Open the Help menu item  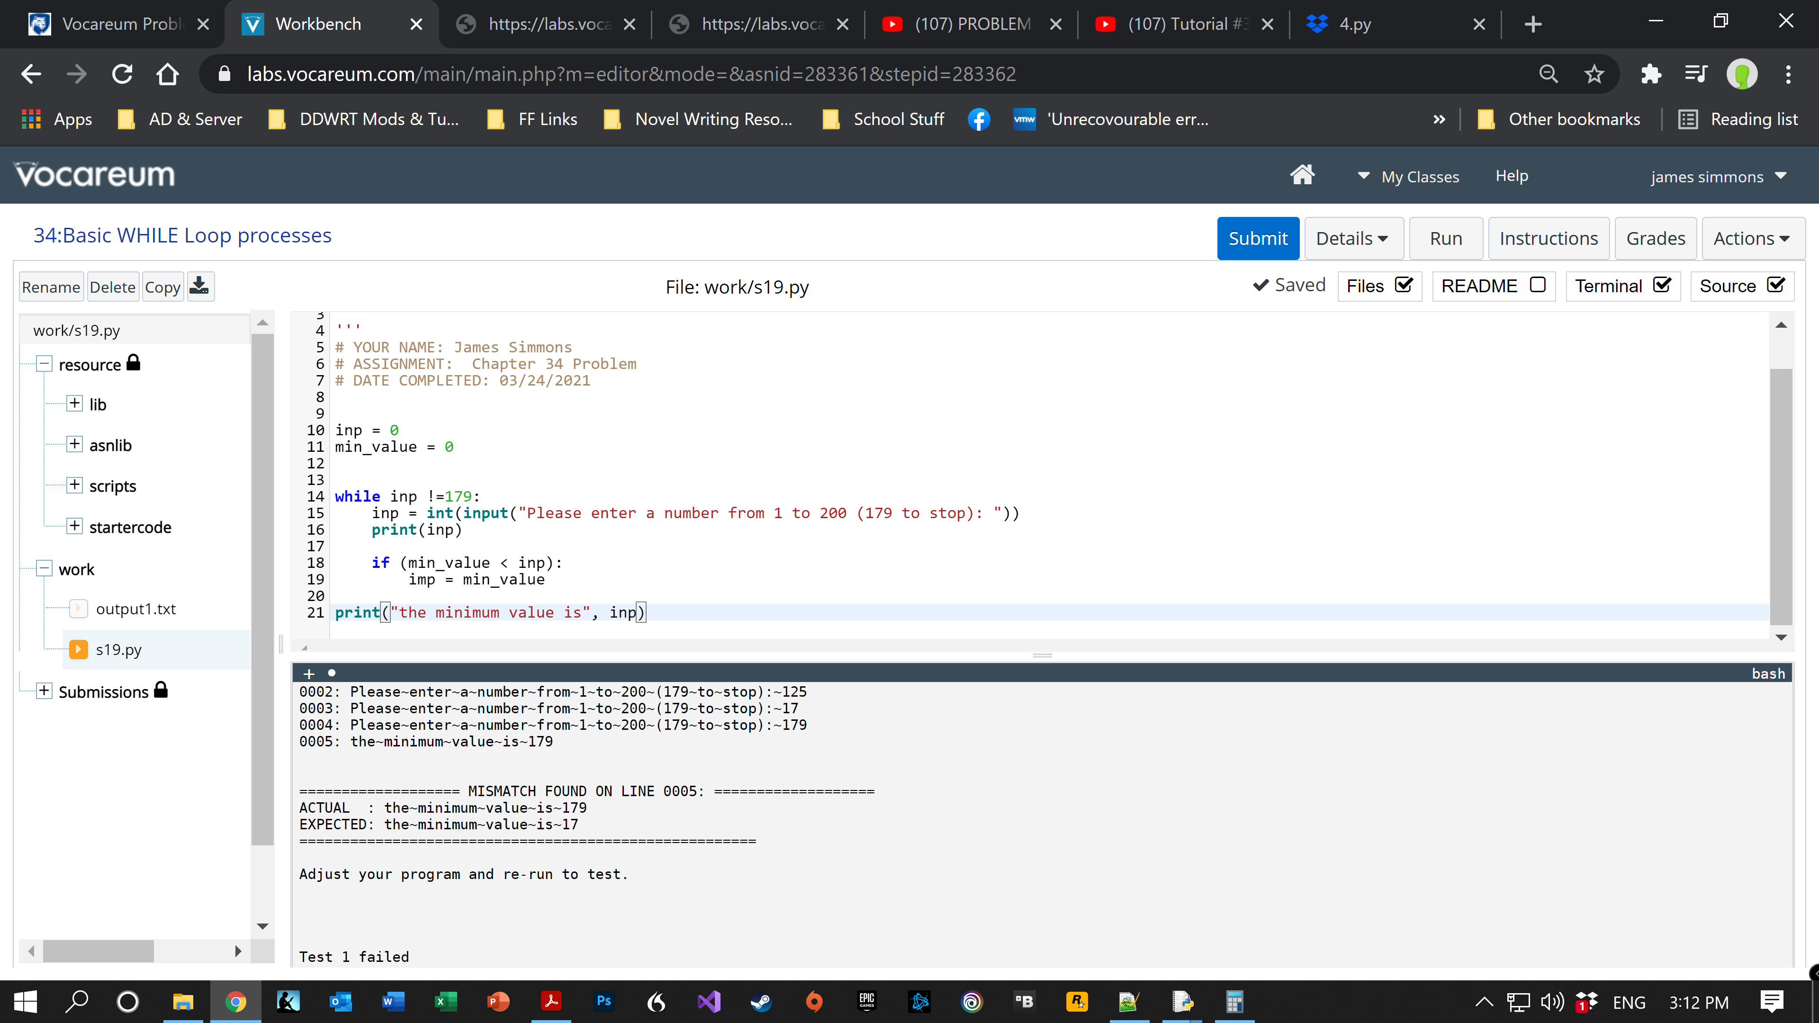1511,176
